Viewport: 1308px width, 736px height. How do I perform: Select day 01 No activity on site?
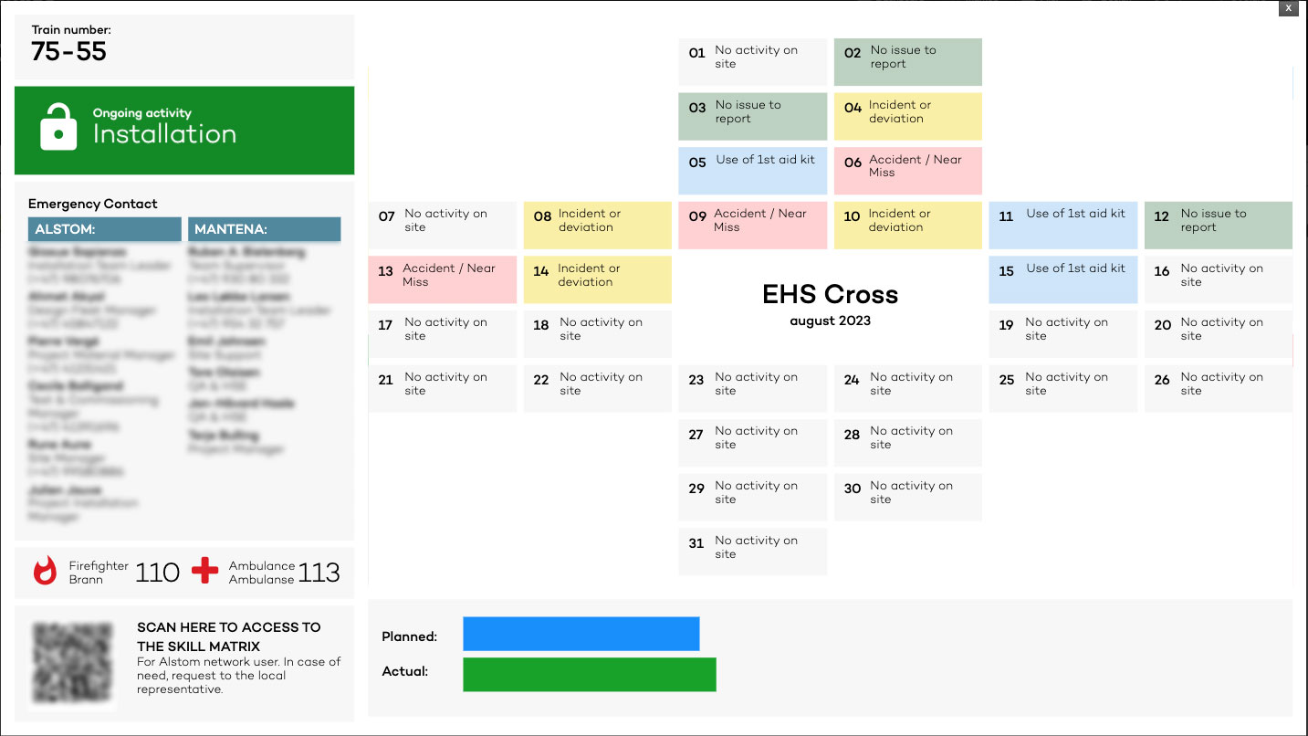pos(752,61)
